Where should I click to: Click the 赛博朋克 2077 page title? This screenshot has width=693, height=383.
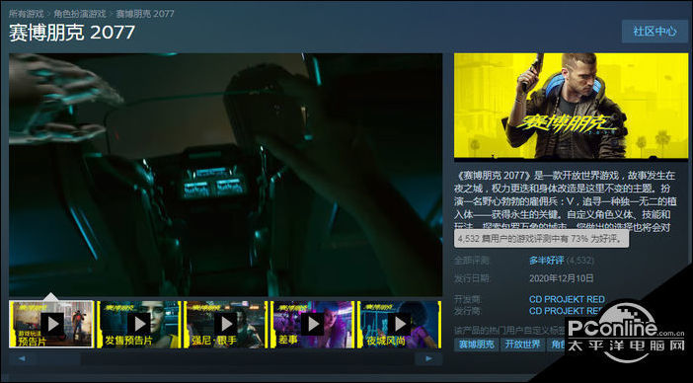coord(72,34)
